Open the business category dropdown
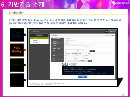The image size is (130, 97). [70, 41]
